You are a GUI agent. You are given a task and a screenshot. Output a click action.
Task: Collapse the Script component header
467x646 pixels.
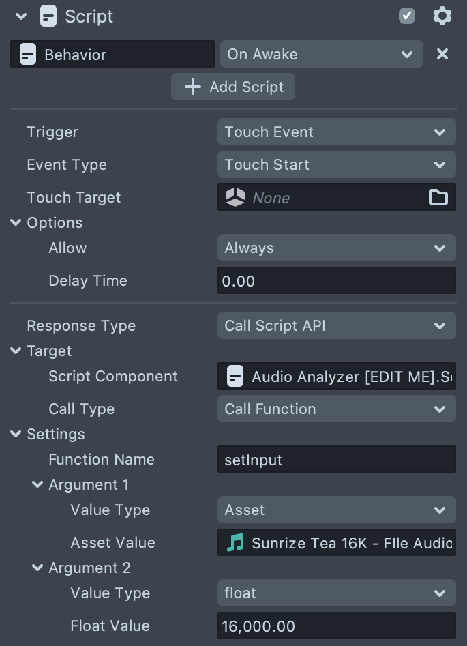tap(20, 16)
